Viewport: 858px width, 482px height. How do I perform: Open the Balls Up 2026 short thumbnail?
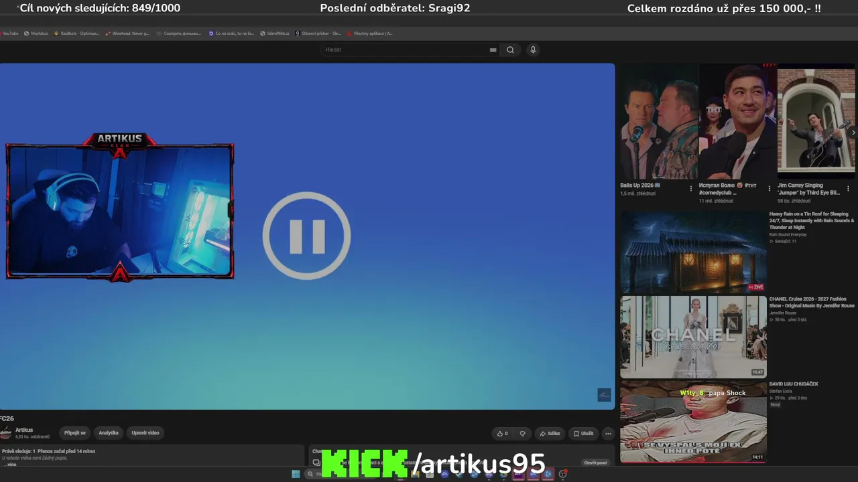pos(660,122)
